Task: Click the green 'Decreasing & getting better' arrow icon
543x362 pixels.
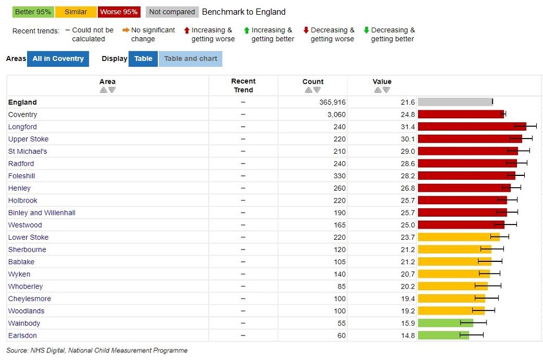Action: (367, 31)
